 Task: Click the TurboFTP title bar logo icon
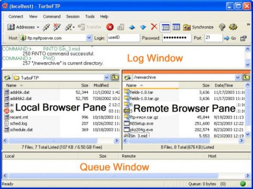pyautogui.click(x=5, y=6)
